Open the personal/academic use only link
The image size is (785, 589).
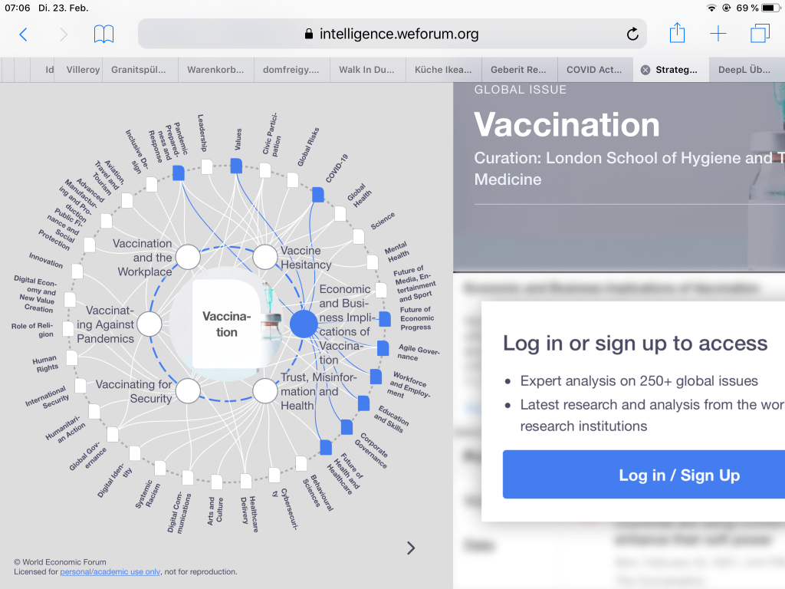110,572
